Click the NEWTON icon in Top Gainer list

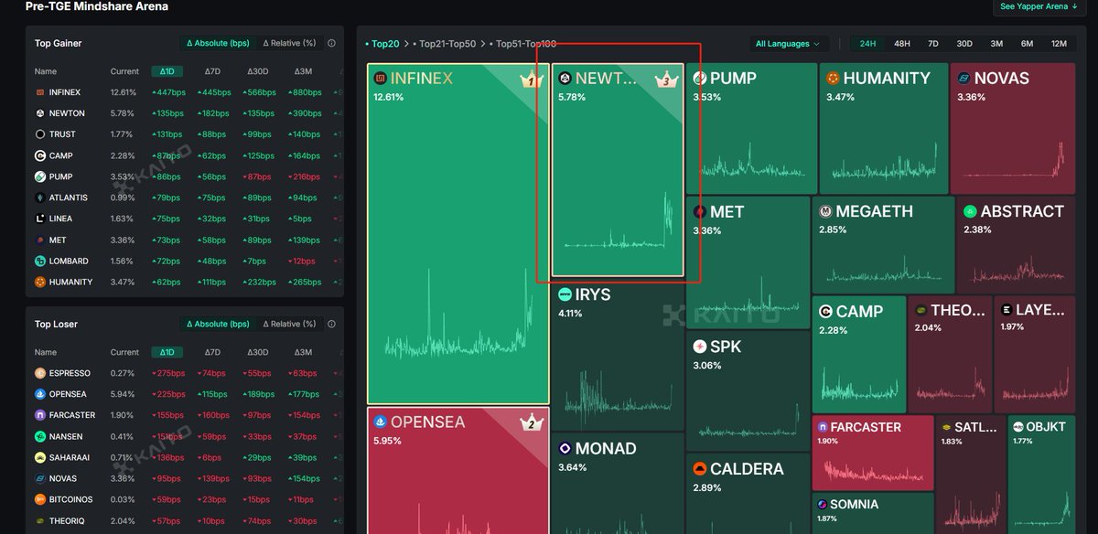40,113
